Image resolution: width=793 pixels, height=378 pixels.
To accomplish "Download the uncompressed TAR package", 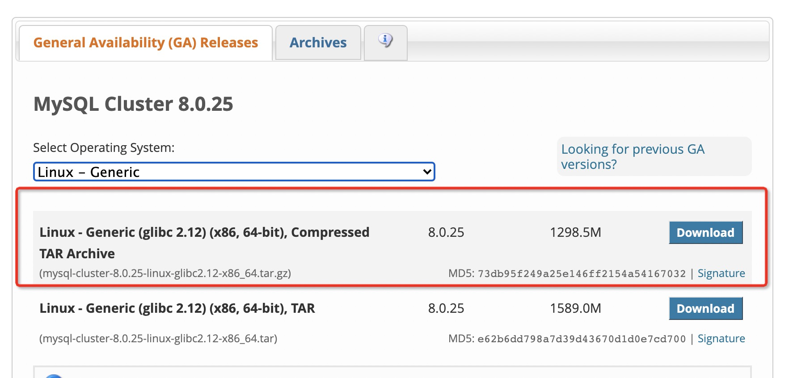I will coord(705,308).
